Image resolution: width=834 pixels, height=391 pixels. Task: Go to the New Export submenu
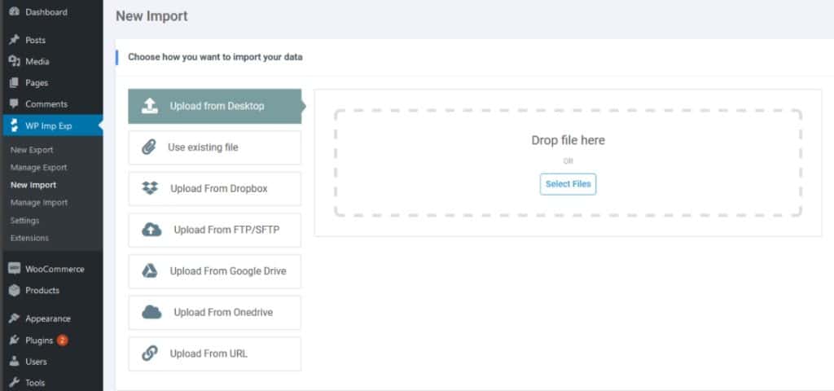tap(32, 150)
